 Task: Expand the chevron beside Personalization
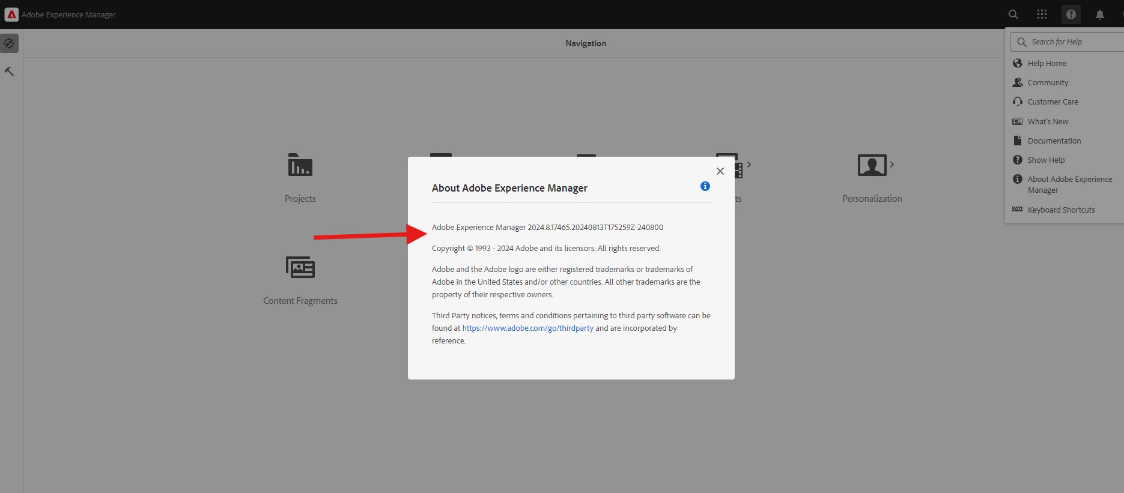[x=892, y=165]
